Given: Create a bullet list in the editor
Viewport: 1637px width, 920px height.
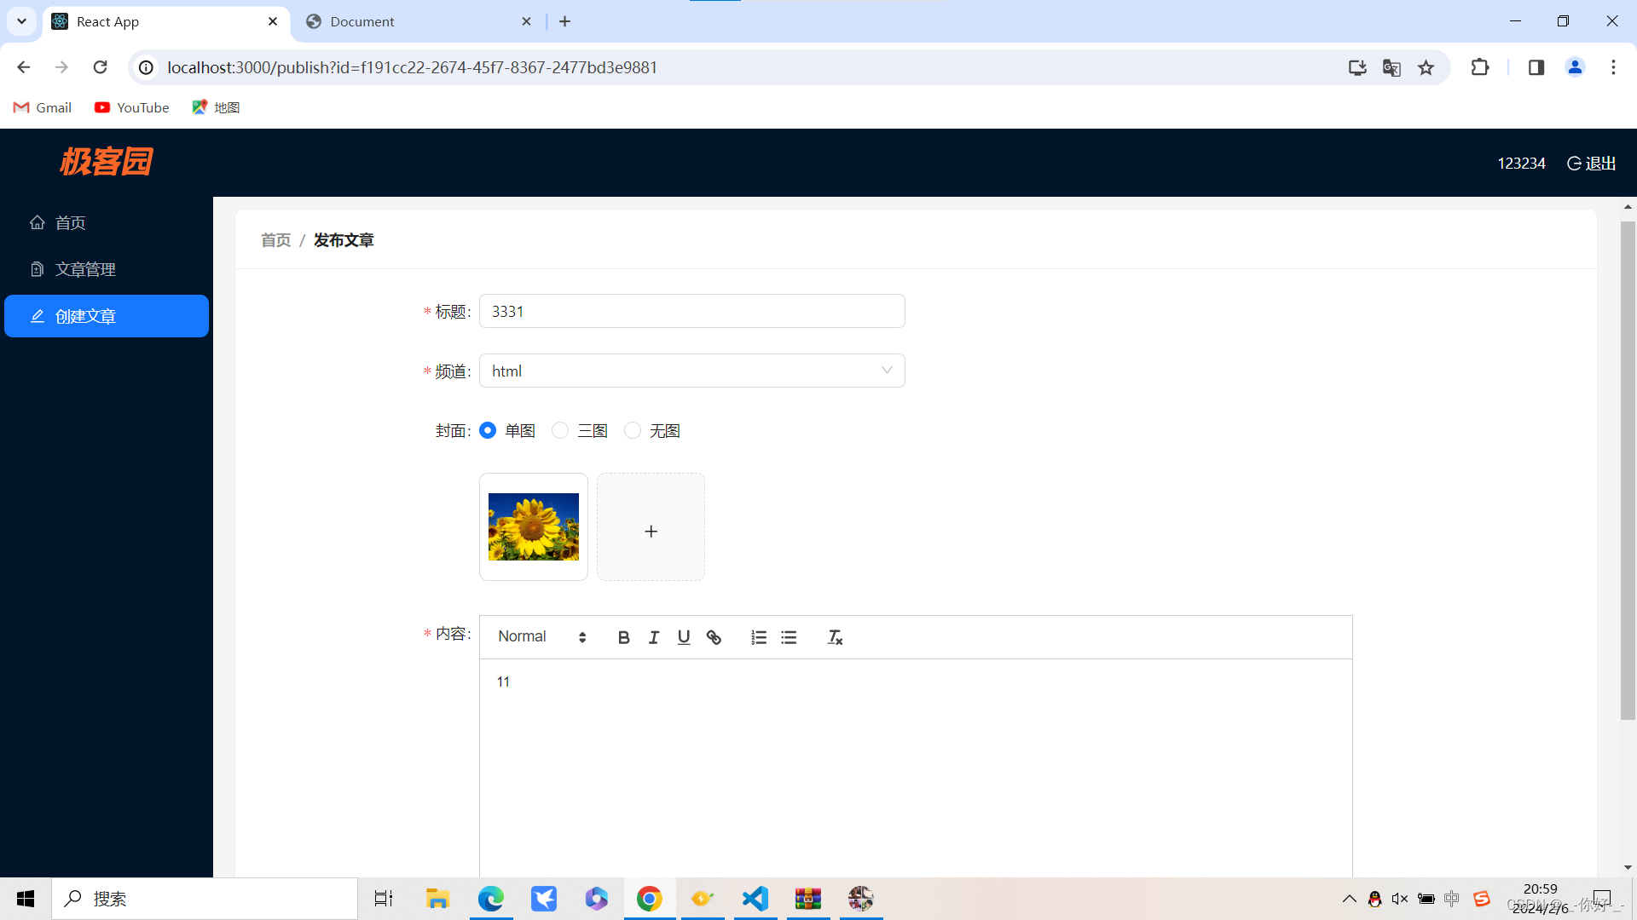Looking at the screenshot, I should click(789, 636).
